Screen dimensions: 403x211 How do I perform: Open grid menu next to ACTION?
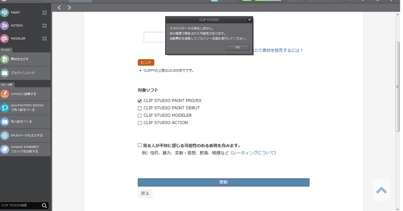click(44, 26)
